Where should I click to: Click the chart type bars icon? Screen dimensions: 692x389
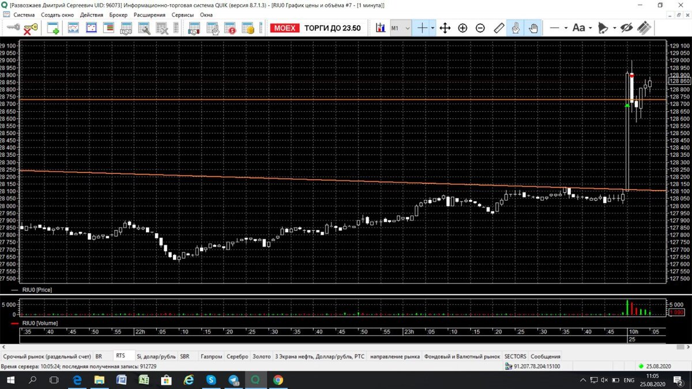coord(381,28)
